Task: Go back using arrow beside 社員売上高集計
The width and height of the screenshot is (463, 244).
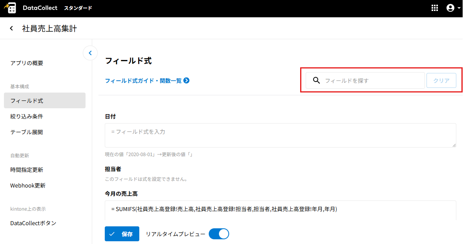Action: (11, 28)
